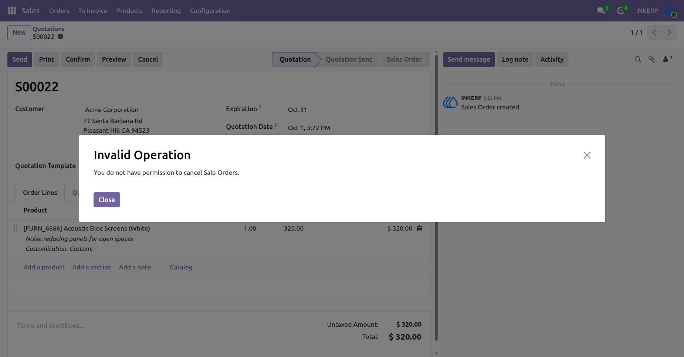Screen dimensions: 684x357
Task: Delete the Acoustic Bloc Screens order line
Action: click(x=419, y=228)
